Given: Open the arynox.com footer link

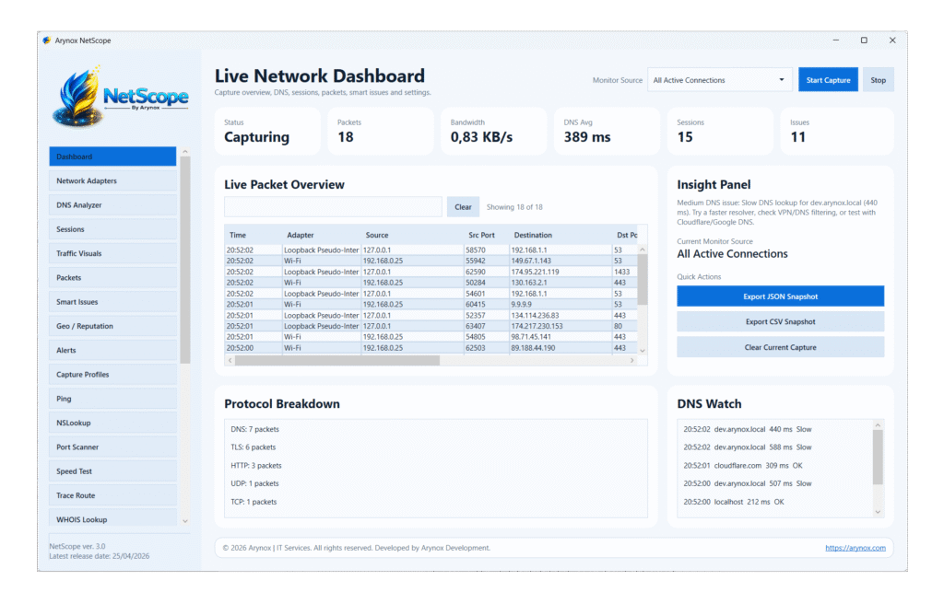Looking at the screenshot, I should 855,548.
